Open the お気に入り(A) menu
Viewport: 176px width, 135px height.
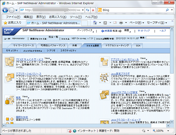pyautogui.click(x=58, y=17)
